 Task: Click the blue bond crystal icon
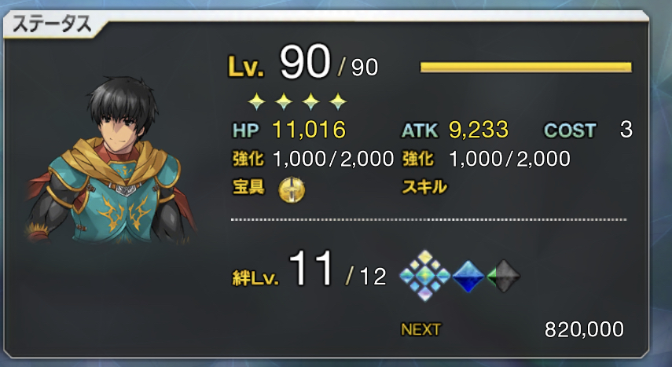[x=468, y=276]
